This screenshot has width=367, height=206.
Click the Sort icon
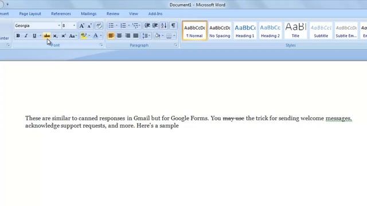click(x=164, y=25)
